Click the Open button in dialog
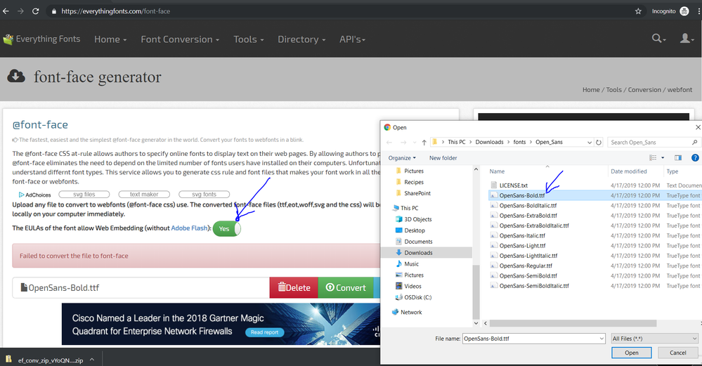 [631, 353]
